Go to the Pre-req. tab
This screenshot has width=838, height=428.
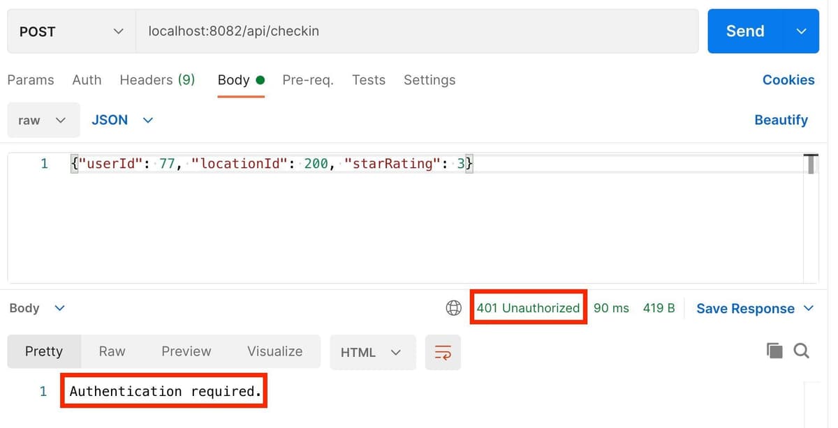coord(308,80)
